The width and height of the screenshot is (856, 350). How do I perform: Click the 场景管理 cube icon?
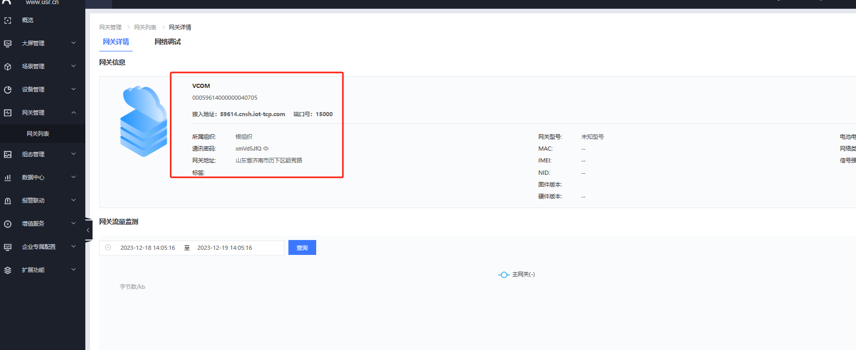coord(8,67)
